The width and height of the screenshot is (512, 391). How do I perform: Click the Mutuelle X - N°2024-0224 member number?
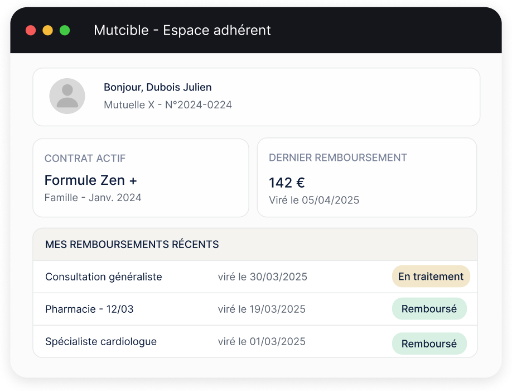click(x=168, y=105)
